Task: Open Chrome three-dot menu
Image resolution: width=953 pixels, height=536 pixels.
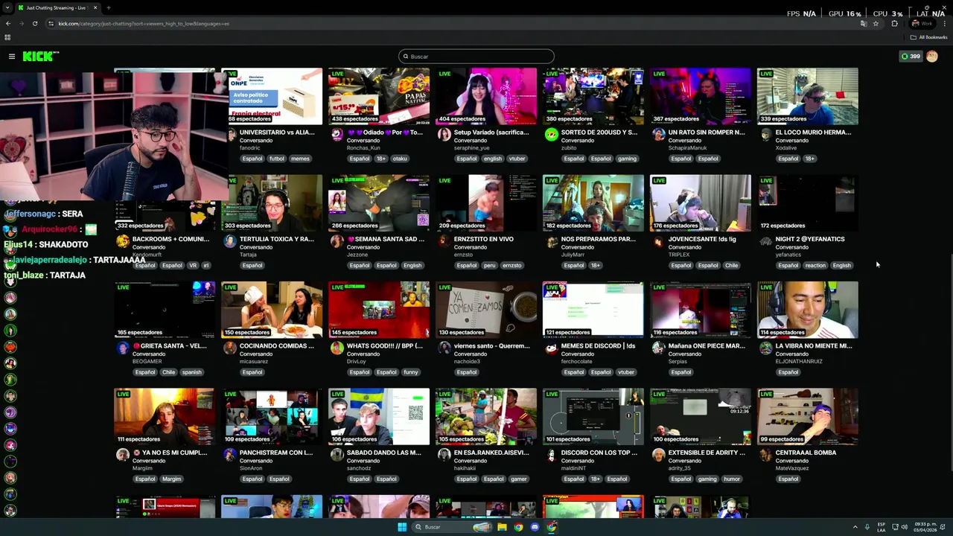Action: pos(944,23)
